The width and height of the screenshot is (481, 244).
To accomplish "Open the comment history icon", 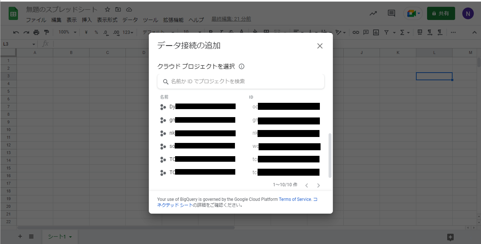I will [x=391, y=14].
